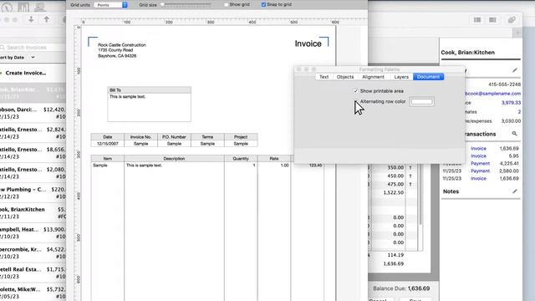
Task: Select the $12,420 invoice dated 2/15/23
Action: point(33,113)
